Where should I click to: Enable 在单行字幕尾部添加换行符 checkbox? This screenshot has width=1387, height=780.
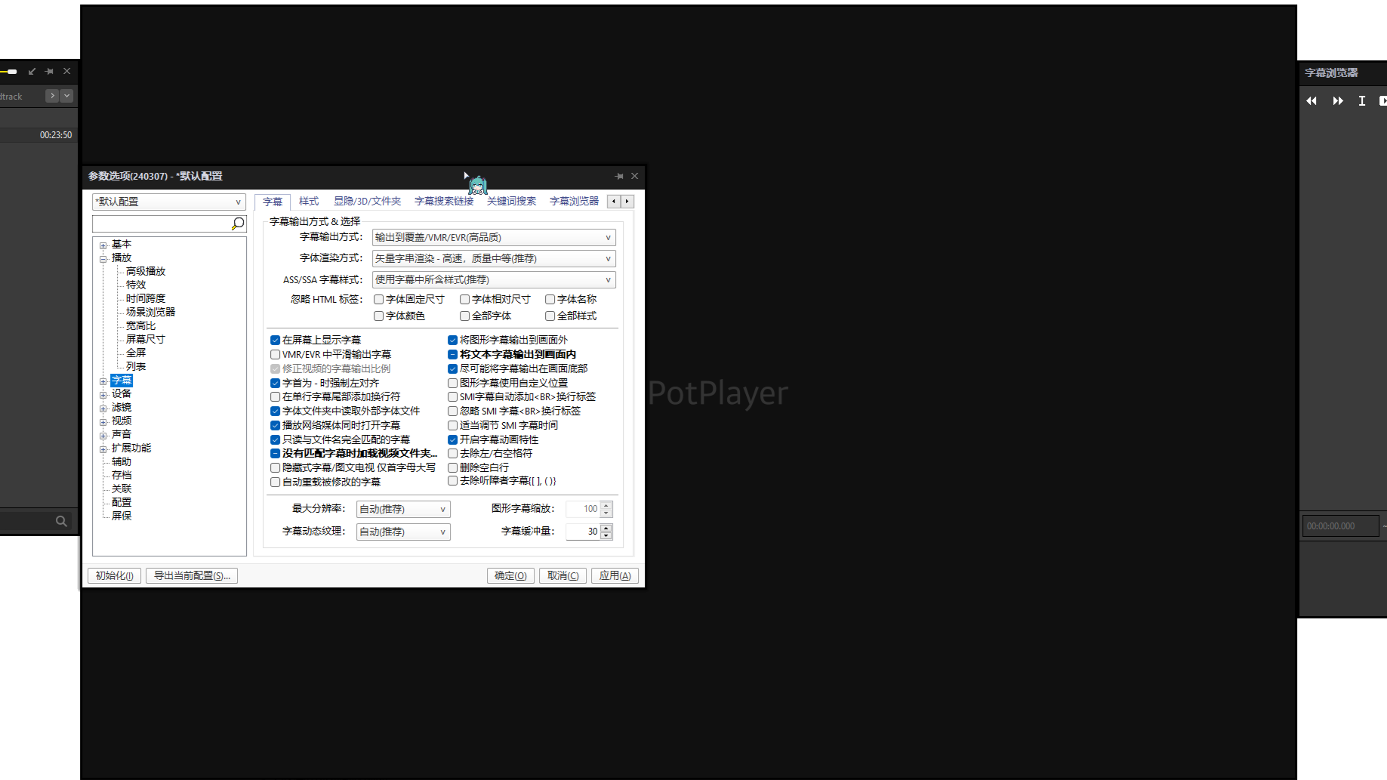(276, 396)
